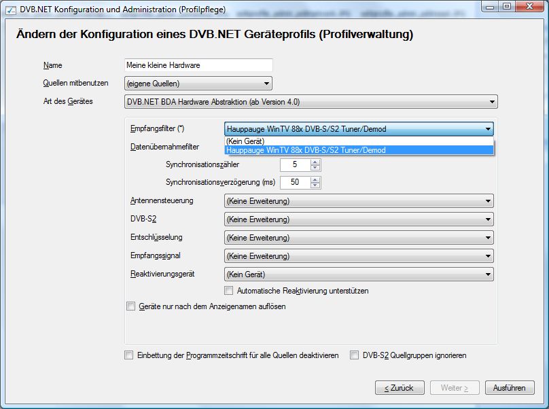
Task: Open the Reaktivierungsgerät device dropdown
Action: click(x=358, y=274)
